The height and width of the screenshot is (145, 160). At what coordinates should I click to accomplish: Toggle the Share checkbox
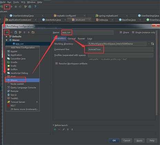pos(121,32)
